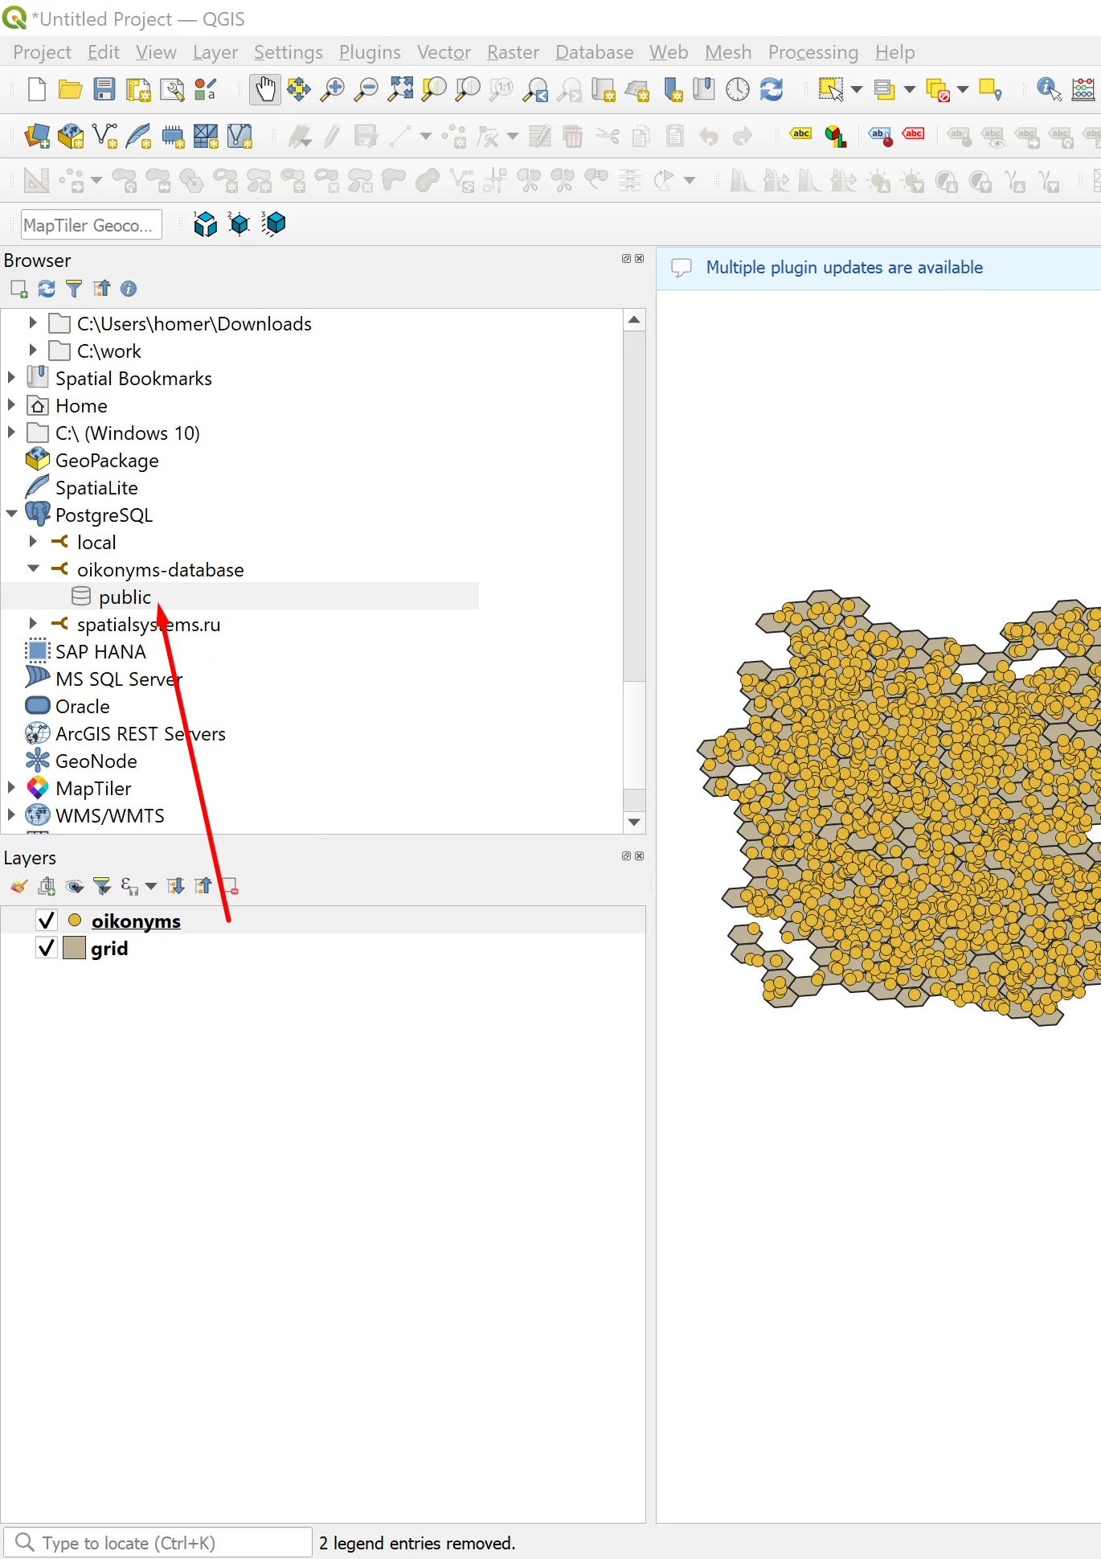Open the Processing menu
1101x1559 pixels.
pyautogui.click(x=812, y=52)
